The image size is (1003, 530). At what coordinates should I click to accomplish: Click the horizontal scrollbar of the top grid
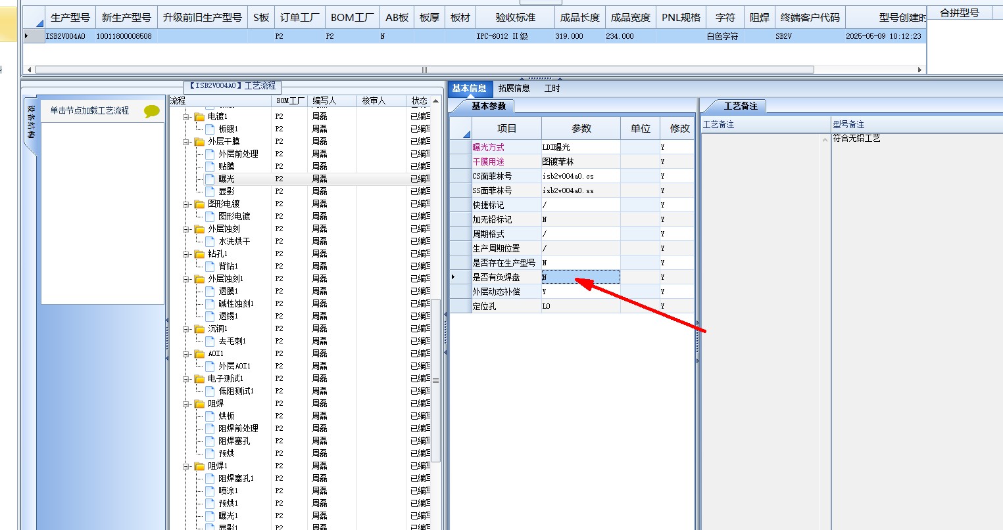click(424, 70)
